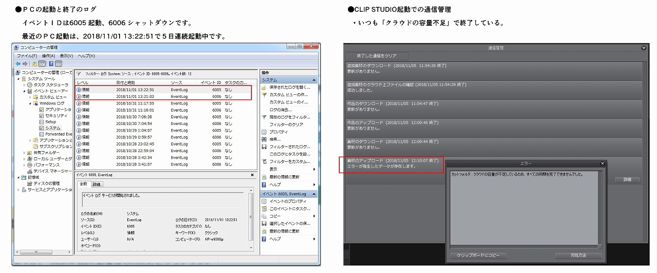Expand the パフォーマンス tree node
Viewport: 657px width, 273px height.
24,165
